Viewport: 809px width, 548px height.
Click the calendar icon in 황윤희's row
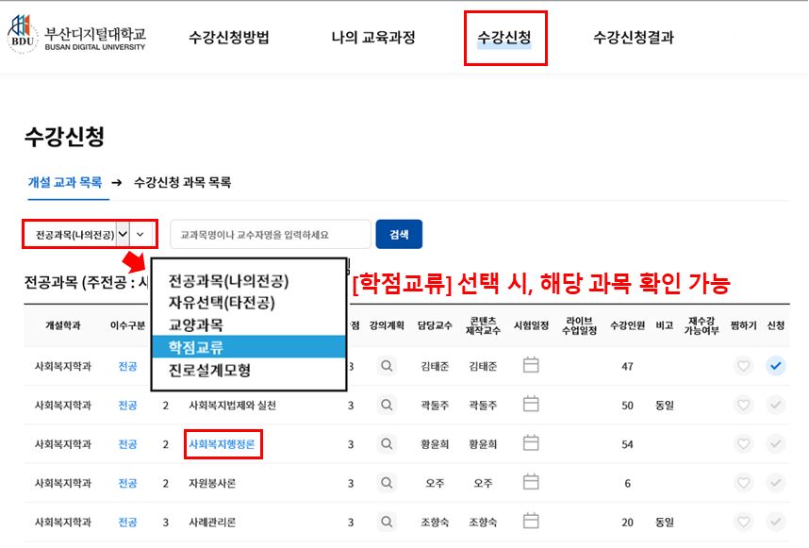tap(530, 443)
